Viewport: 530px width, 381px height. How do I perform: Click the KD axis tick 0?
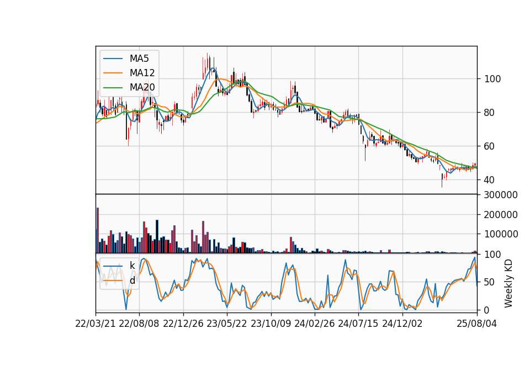click(x=487, y=310)
